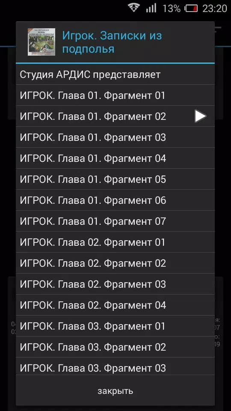Viewport: 231px width, 411px height.
Task: Click the закрыть button
Action: pos(115,391)
